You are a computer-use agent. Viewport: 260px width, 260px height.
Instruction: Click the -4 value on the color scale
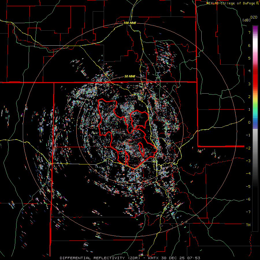(x=248, y=174)
